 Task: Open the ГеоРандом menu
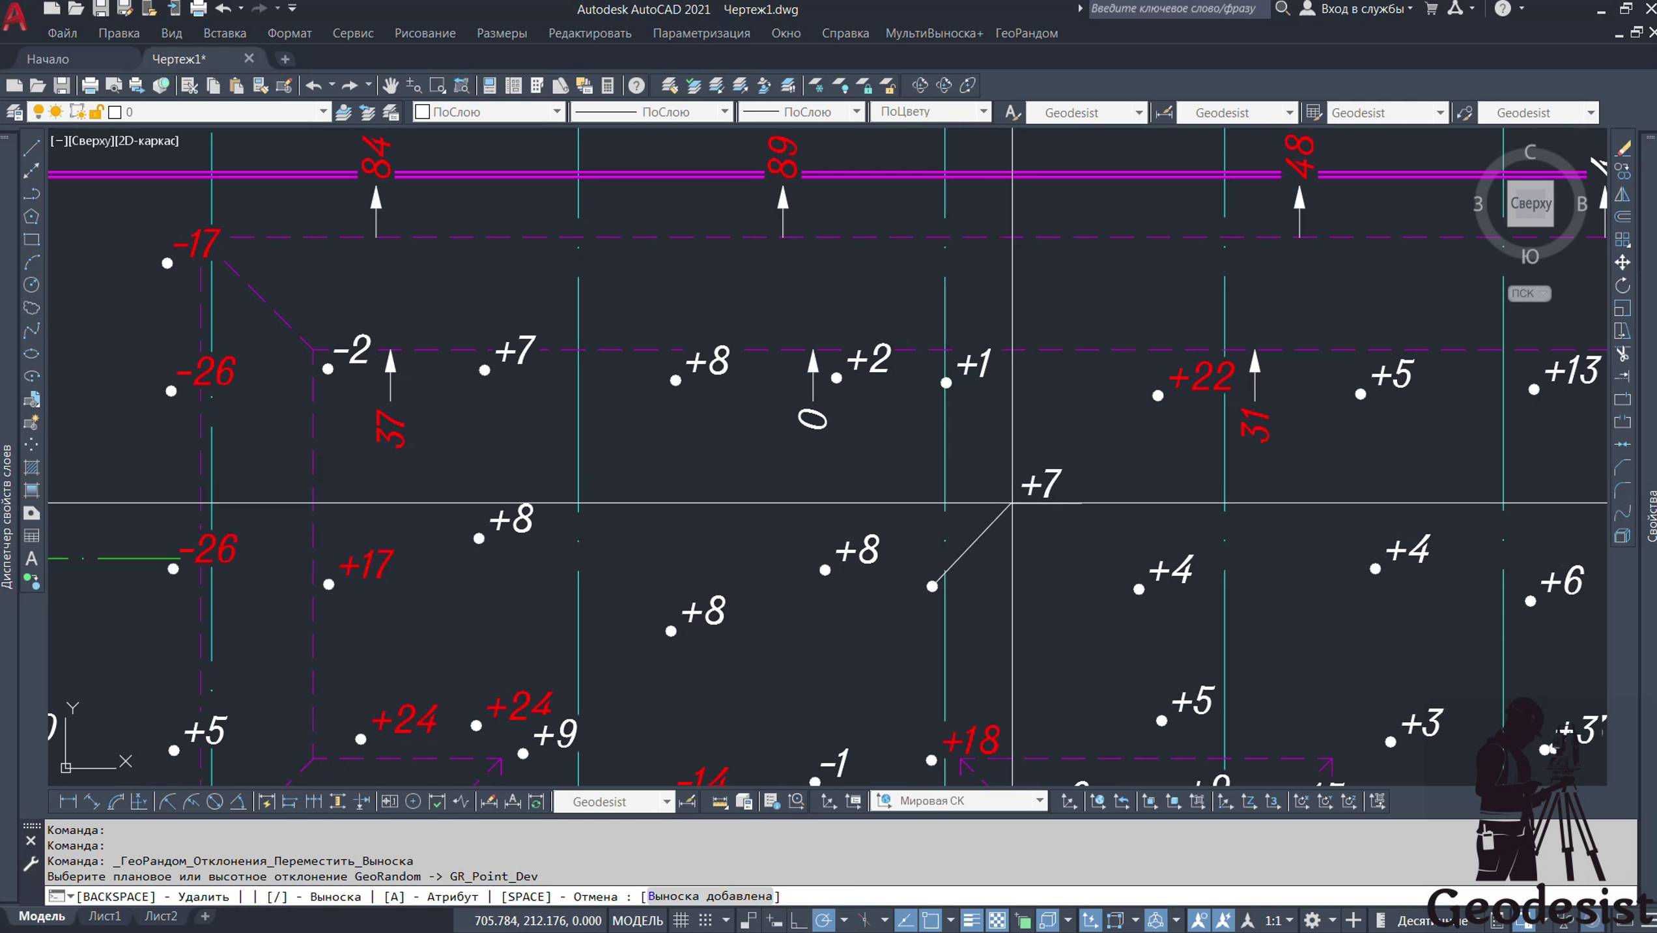[1026, 33]
